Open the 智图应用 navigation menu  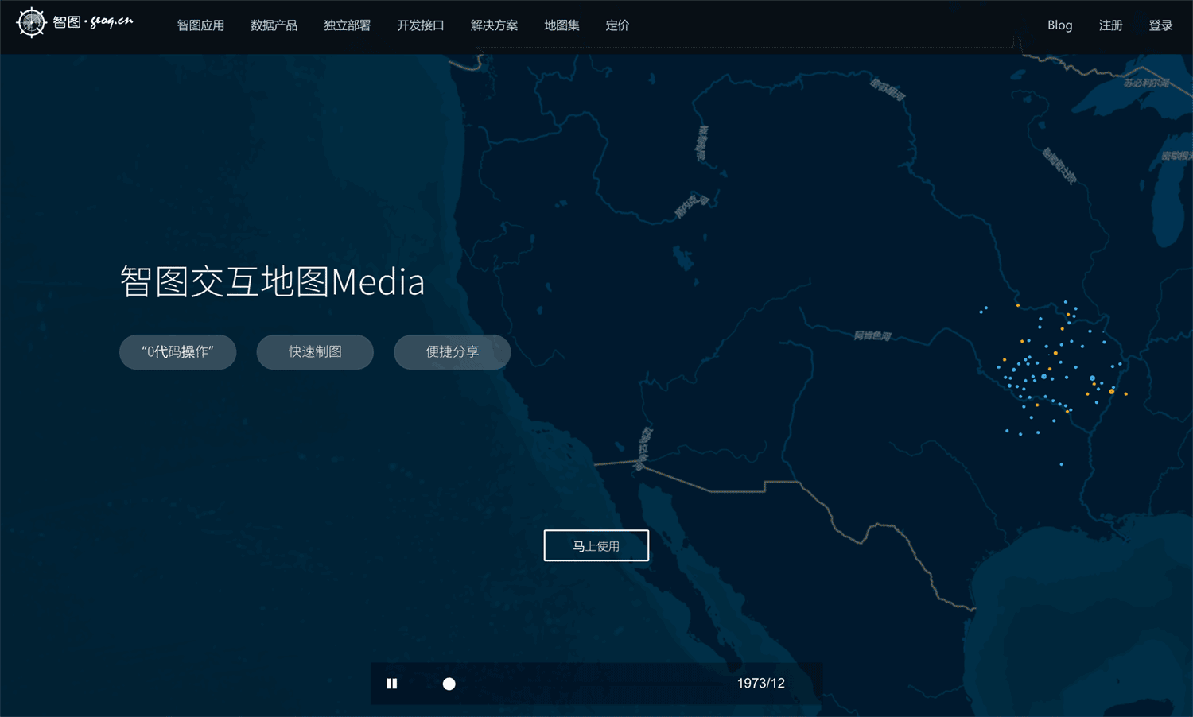point(200,25)
